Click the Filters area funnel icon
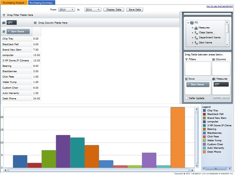 pos(186,60)
